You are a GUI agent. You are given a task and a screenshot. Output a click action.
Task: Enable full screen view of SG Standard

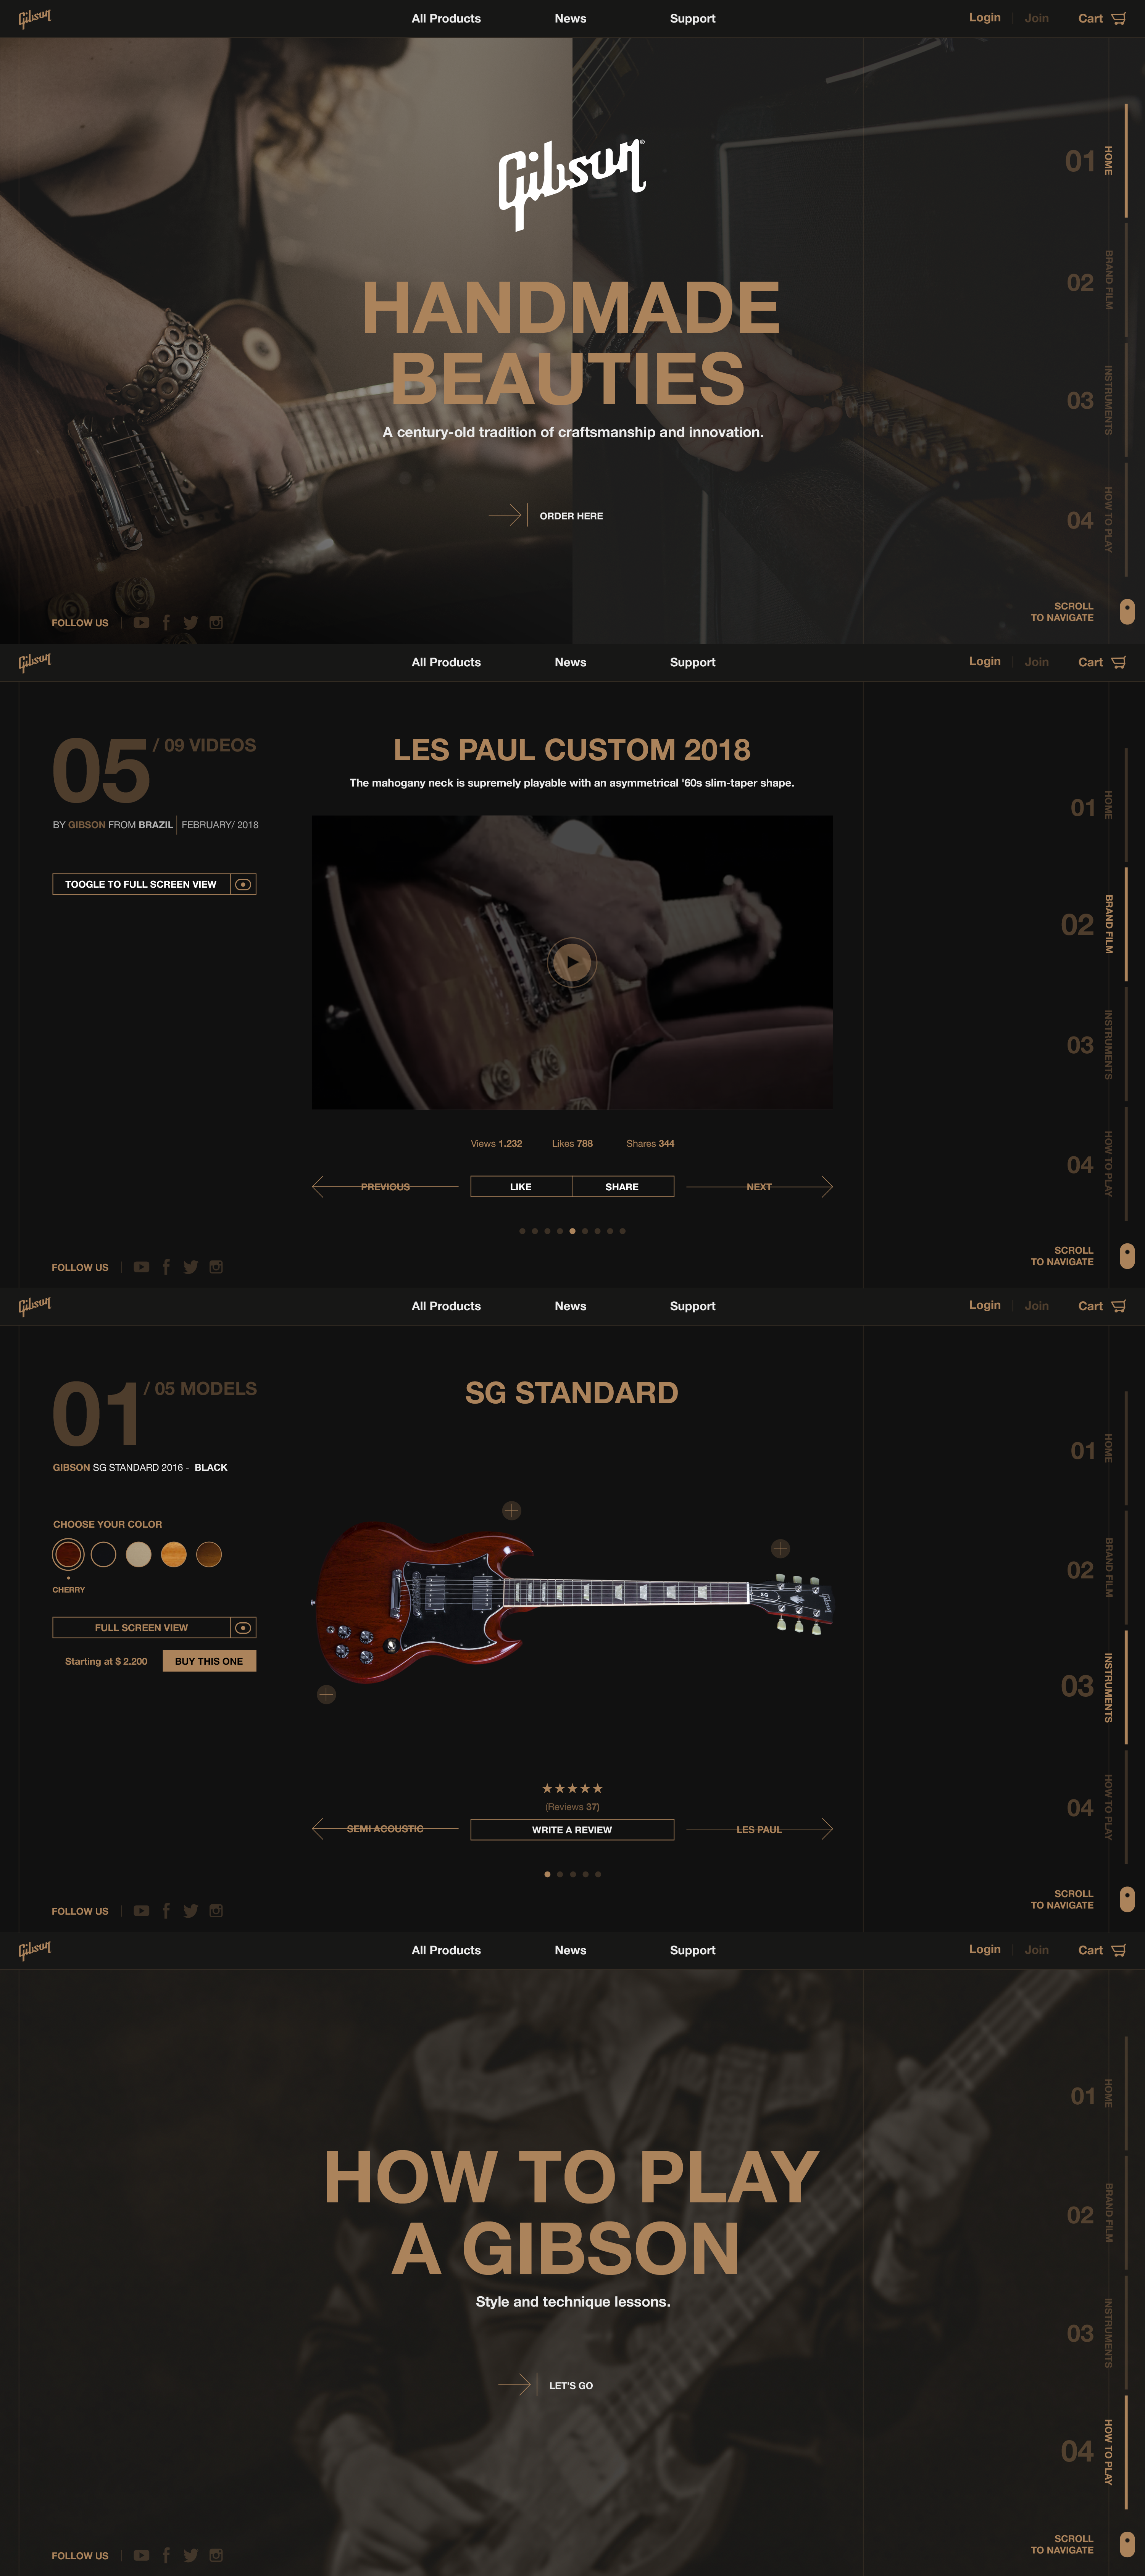point(154,1627)
